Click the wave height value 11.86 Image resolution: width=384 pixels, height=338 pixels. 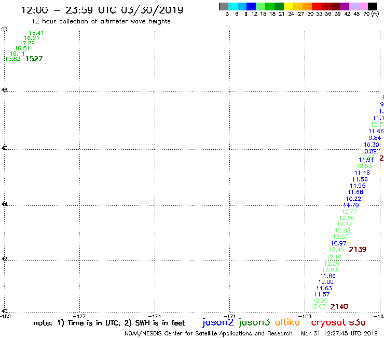point(328,276)
